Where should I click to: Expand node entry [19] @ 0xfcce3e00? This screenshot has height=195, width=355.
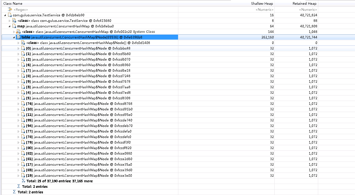tap(19, 176)
